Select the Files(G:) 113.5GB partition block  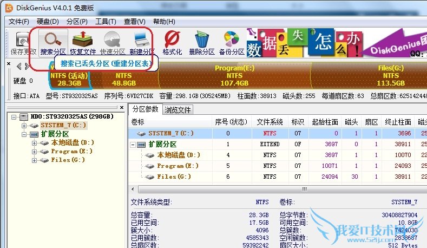369,75
